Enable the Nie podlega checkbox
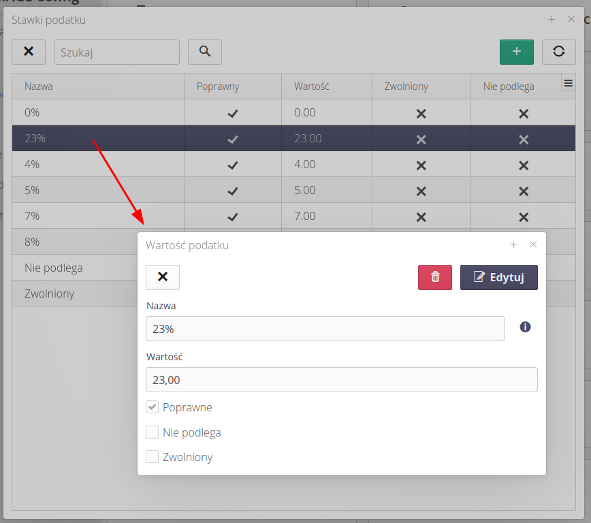 [153, 432]
